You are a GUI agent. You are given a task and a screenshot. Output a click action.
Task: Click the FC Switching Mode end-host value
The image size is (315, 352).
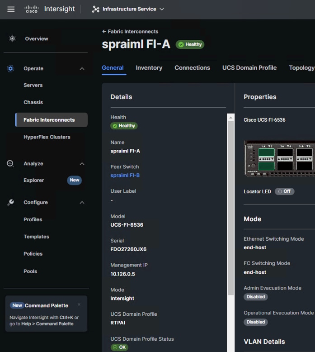coord(255,272)
